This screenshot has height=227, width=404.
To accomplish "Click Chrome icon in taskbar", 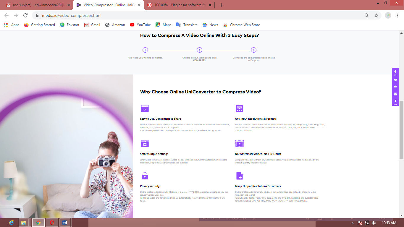I will (38, 223).
